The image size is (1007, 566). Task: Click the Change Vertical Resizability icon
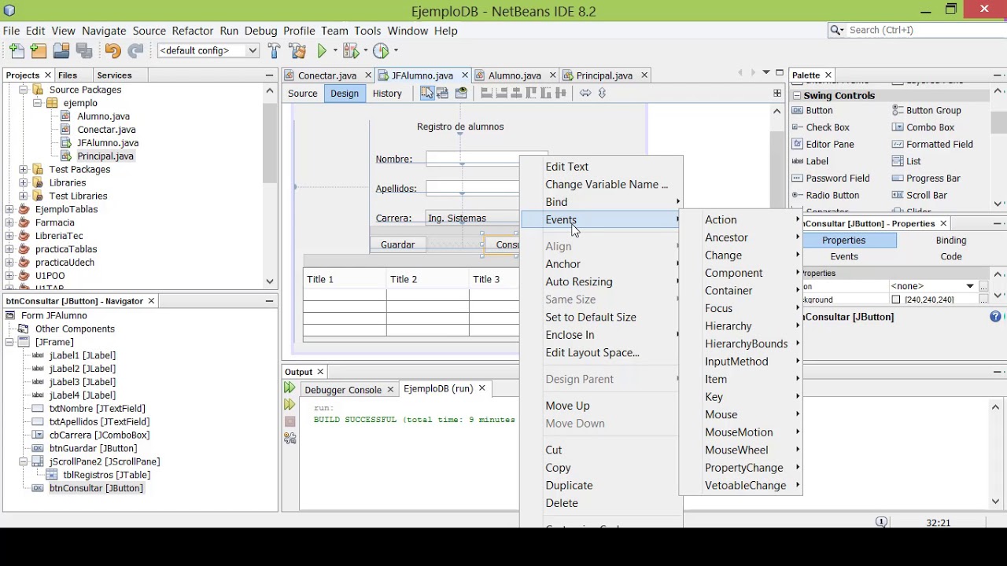point(602,93)
